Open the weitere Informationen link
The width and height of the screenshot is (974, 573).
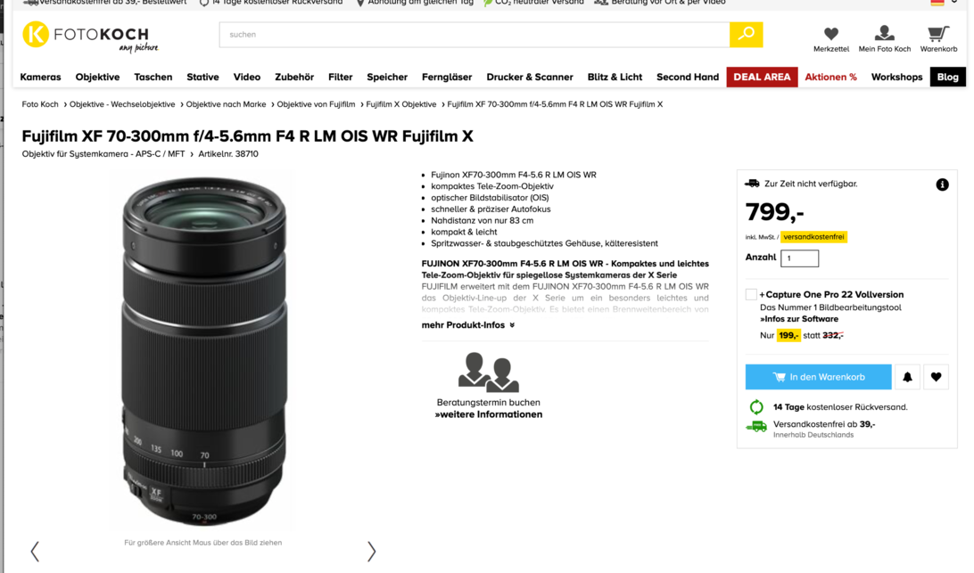tap(488, 414)
